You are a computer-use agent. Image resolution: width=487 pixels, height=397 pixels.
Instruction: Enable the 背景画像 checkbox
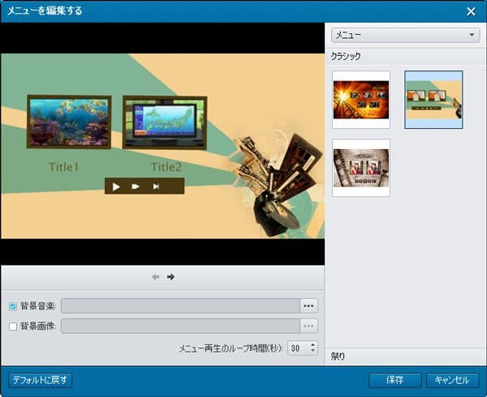(x=12, y=326)
